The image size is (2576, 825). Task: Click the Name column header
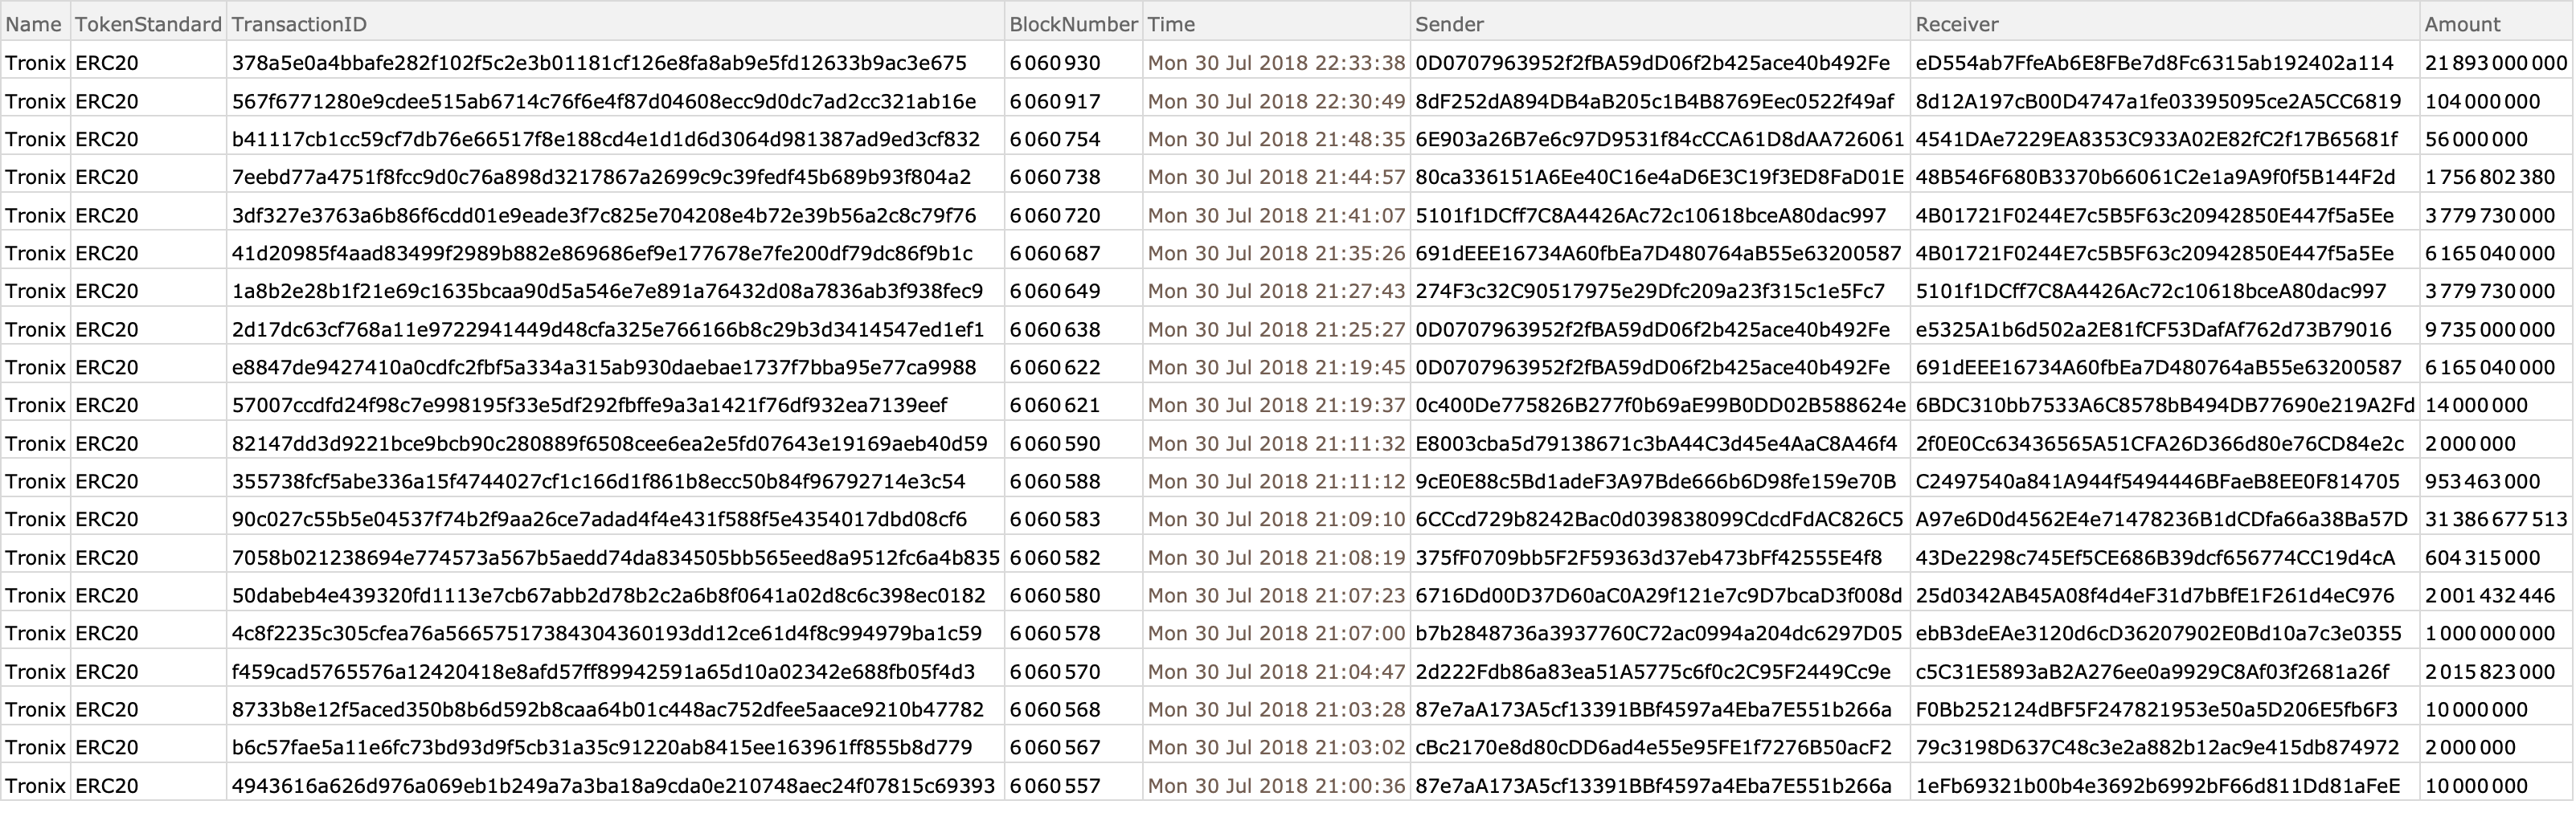(35, 24)
